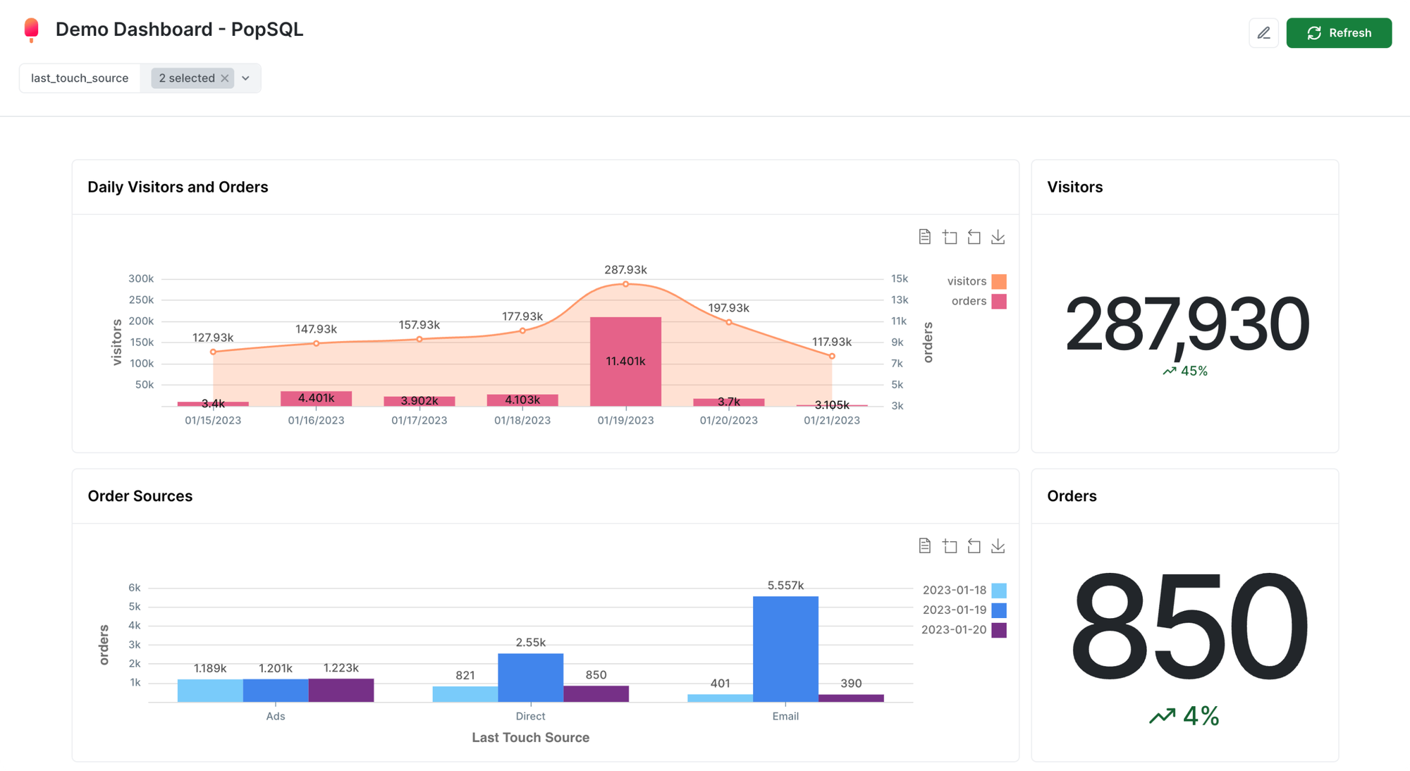Click the pencil edit dashboard icon

(1263, 33)
